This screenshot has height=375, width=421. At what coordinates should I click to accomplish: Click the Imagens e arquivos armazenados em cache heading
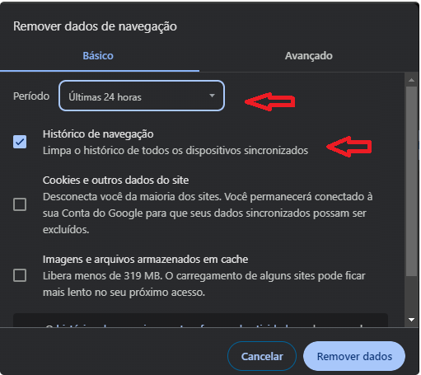point(145,260)
